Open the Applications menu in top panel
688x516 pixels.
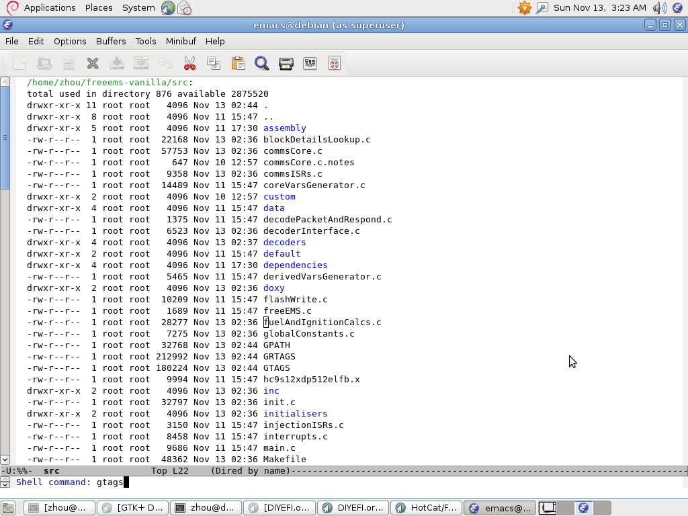(49, 7)
